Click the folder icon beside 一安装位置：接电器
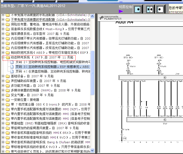The height and width of the screenshot is (154, 183). point(8,100)
